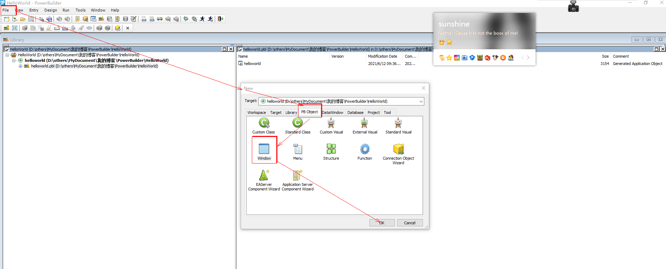666x269 pixels.
Task: Click the Inherit toolbar icon
Action: (15, 19)
